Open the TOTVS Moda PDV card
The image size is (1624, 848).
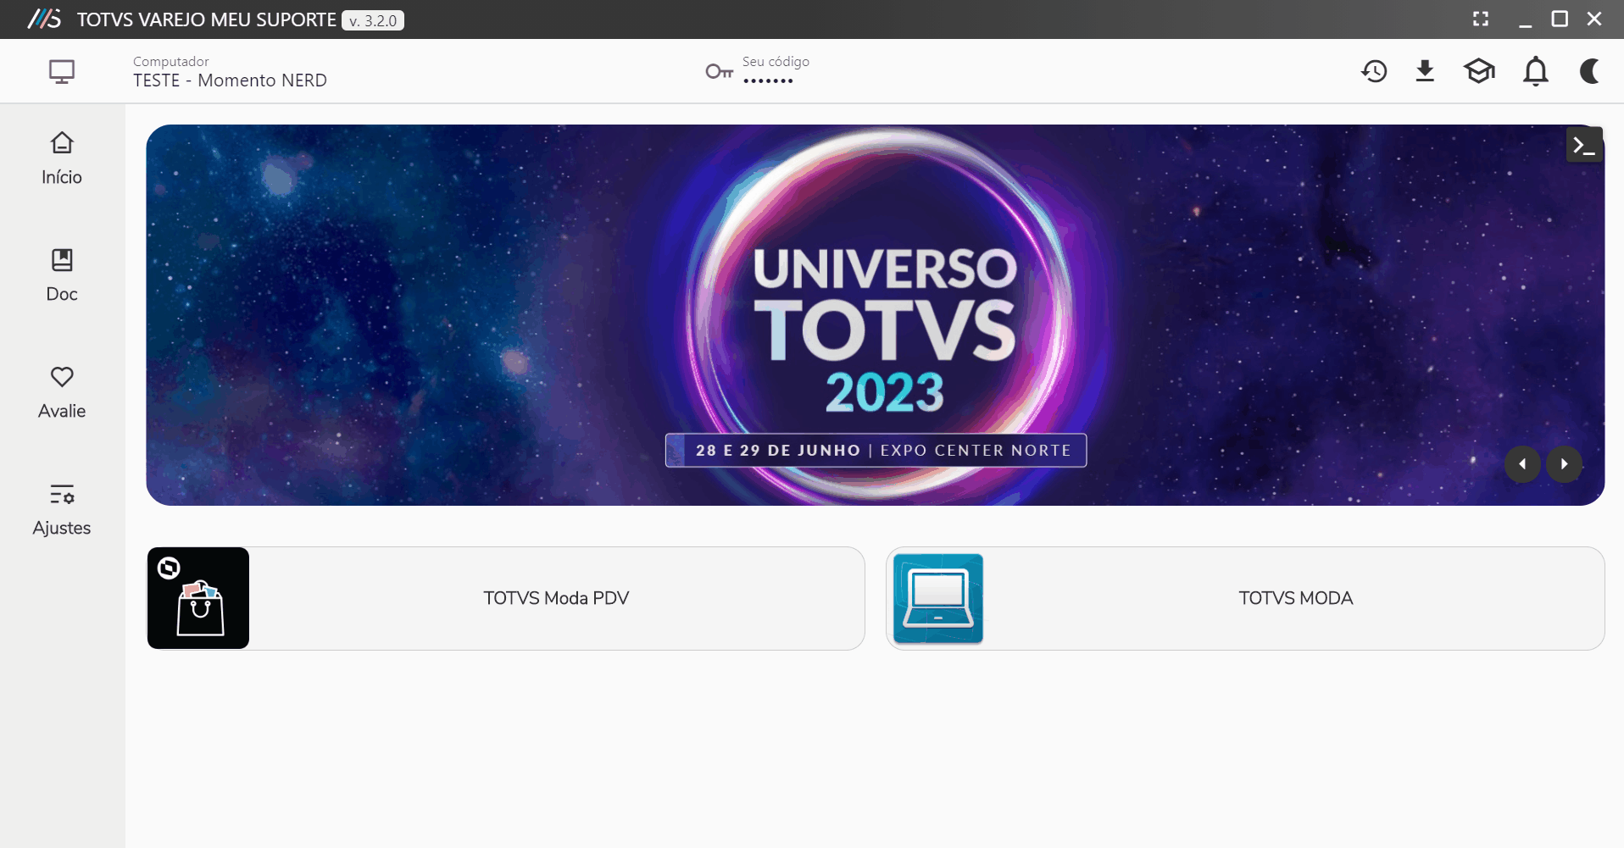click(506, 598)
